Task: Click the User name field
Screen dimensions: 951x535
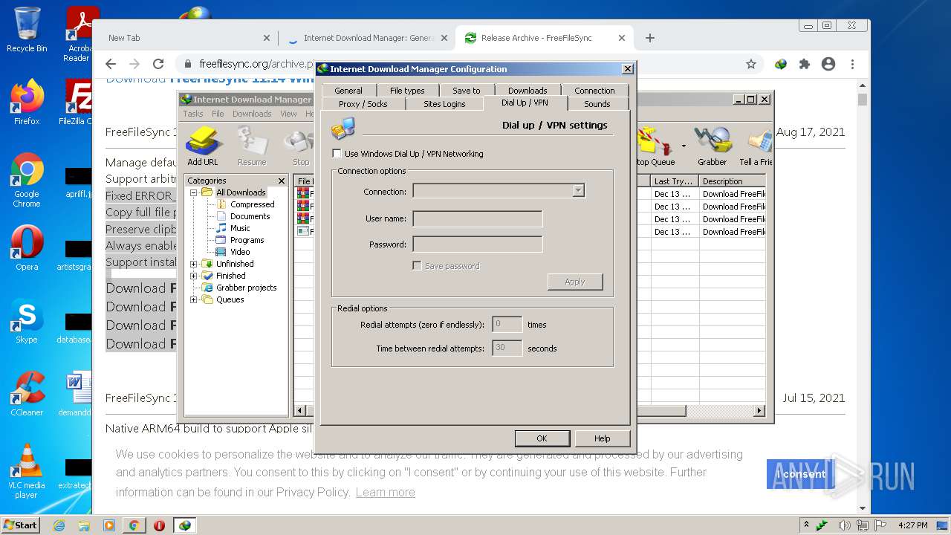Action: (478, 218)
